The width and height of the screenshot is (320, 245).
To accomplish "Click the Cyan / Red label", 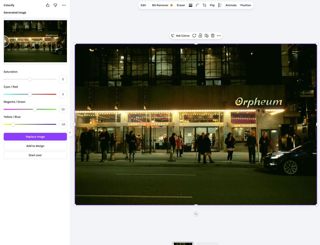I will (11, 87).
